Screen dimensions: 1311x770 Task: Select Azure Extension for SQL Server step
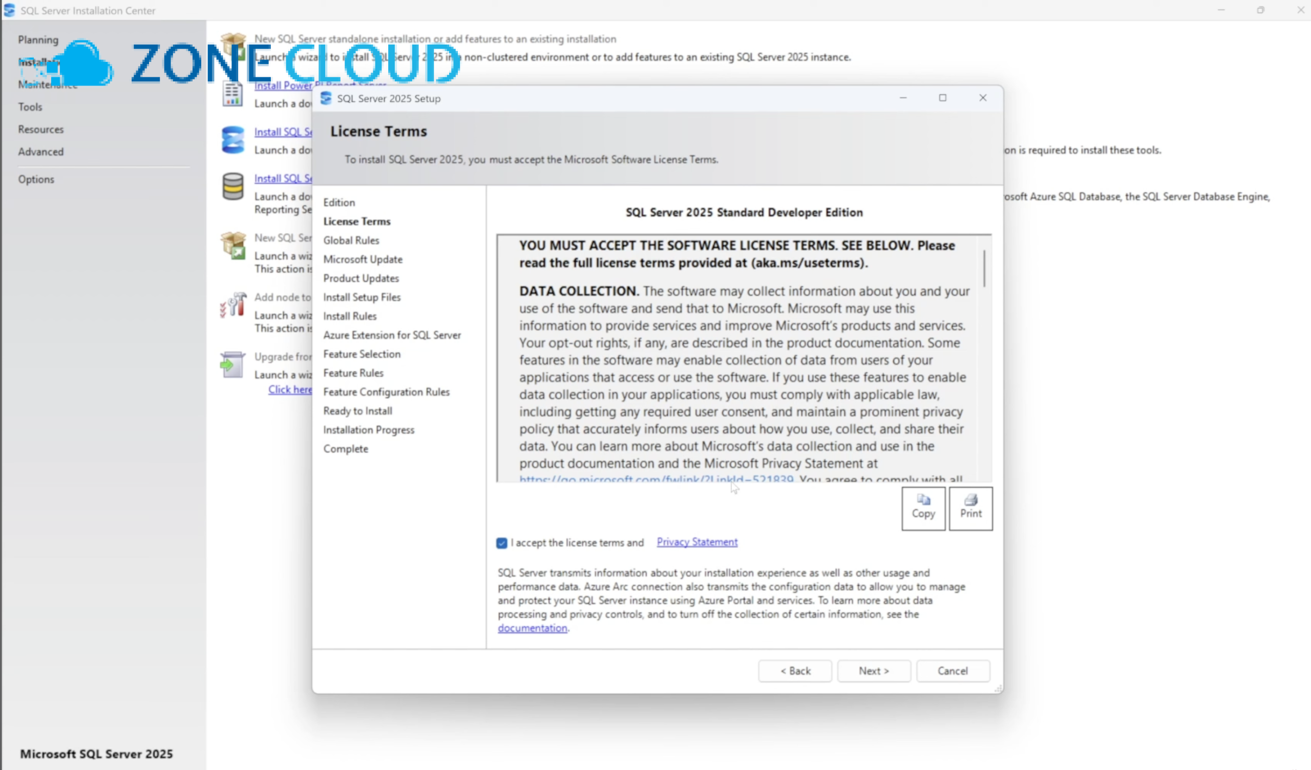click(392, 335)
